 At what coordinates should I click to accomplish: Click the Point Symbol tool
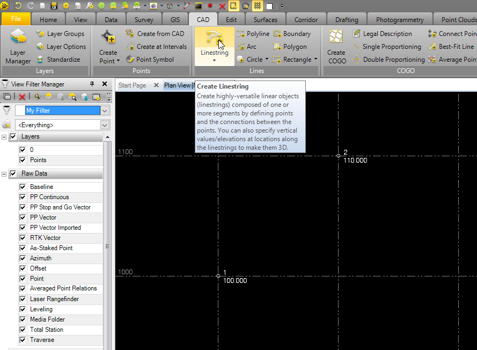click(x=149, y=60)
